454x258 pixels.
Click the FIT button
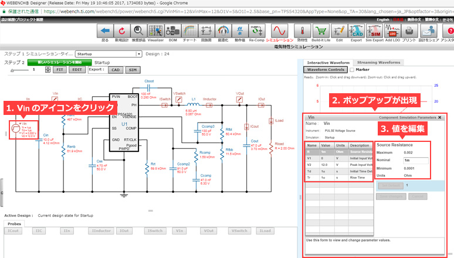[60, 70]
